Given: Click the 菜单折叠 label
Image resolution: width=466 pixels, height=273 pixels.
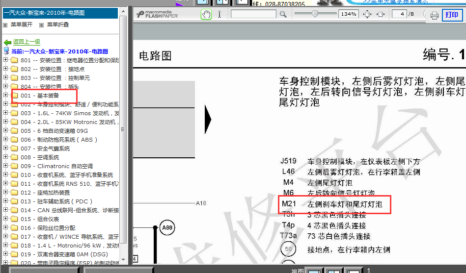Looking at the screenshot, I should [x=58, y=25].
